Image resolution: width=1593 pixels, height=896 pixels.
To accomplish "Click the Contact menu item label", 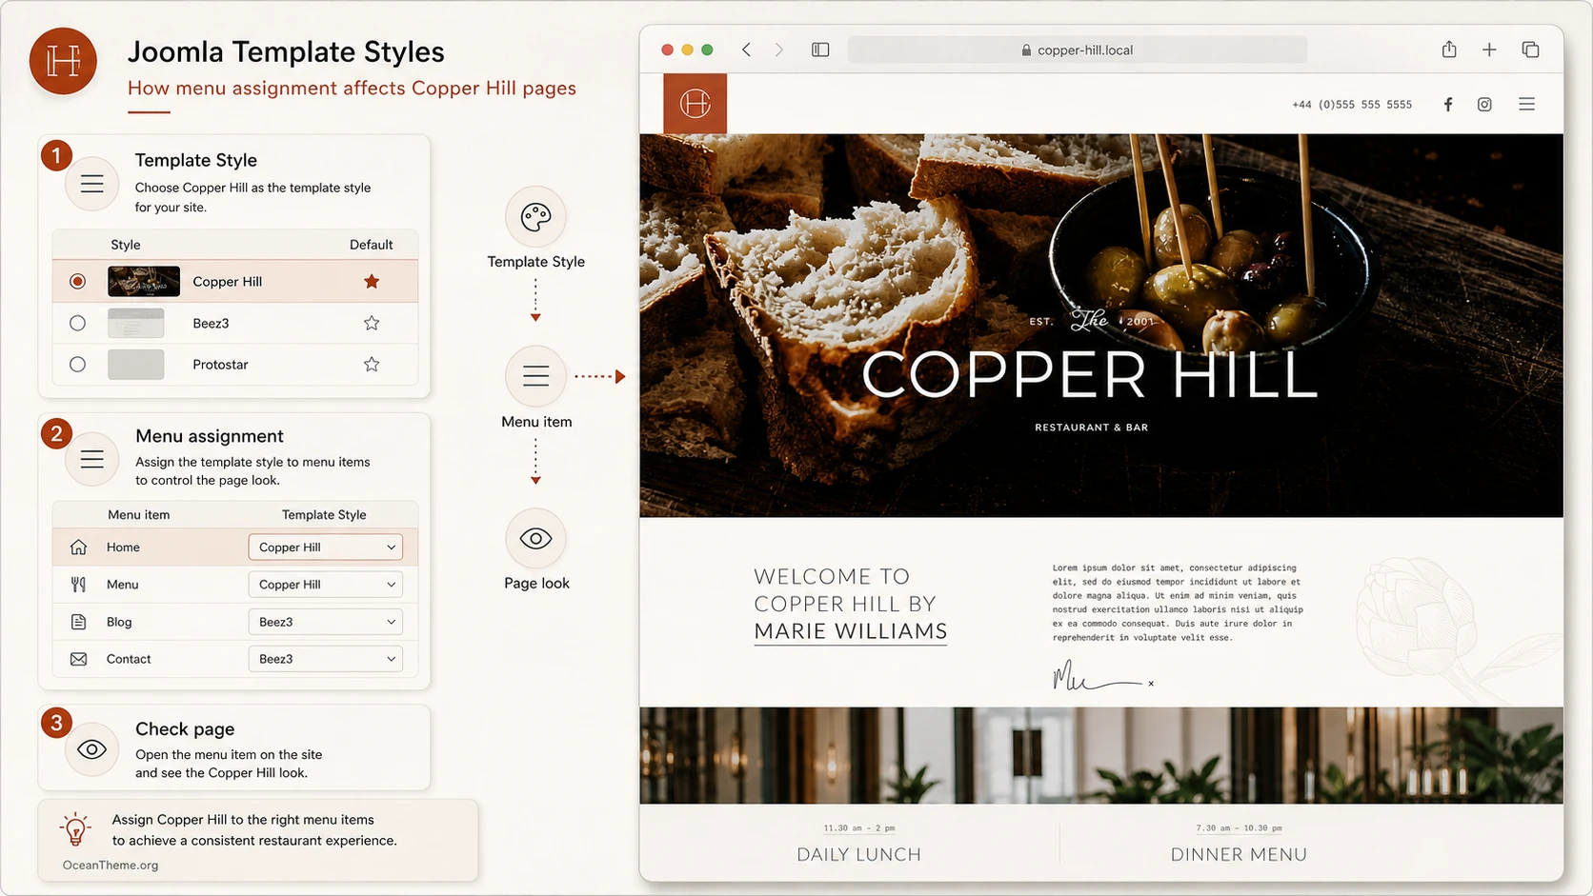I will [129, 659].
